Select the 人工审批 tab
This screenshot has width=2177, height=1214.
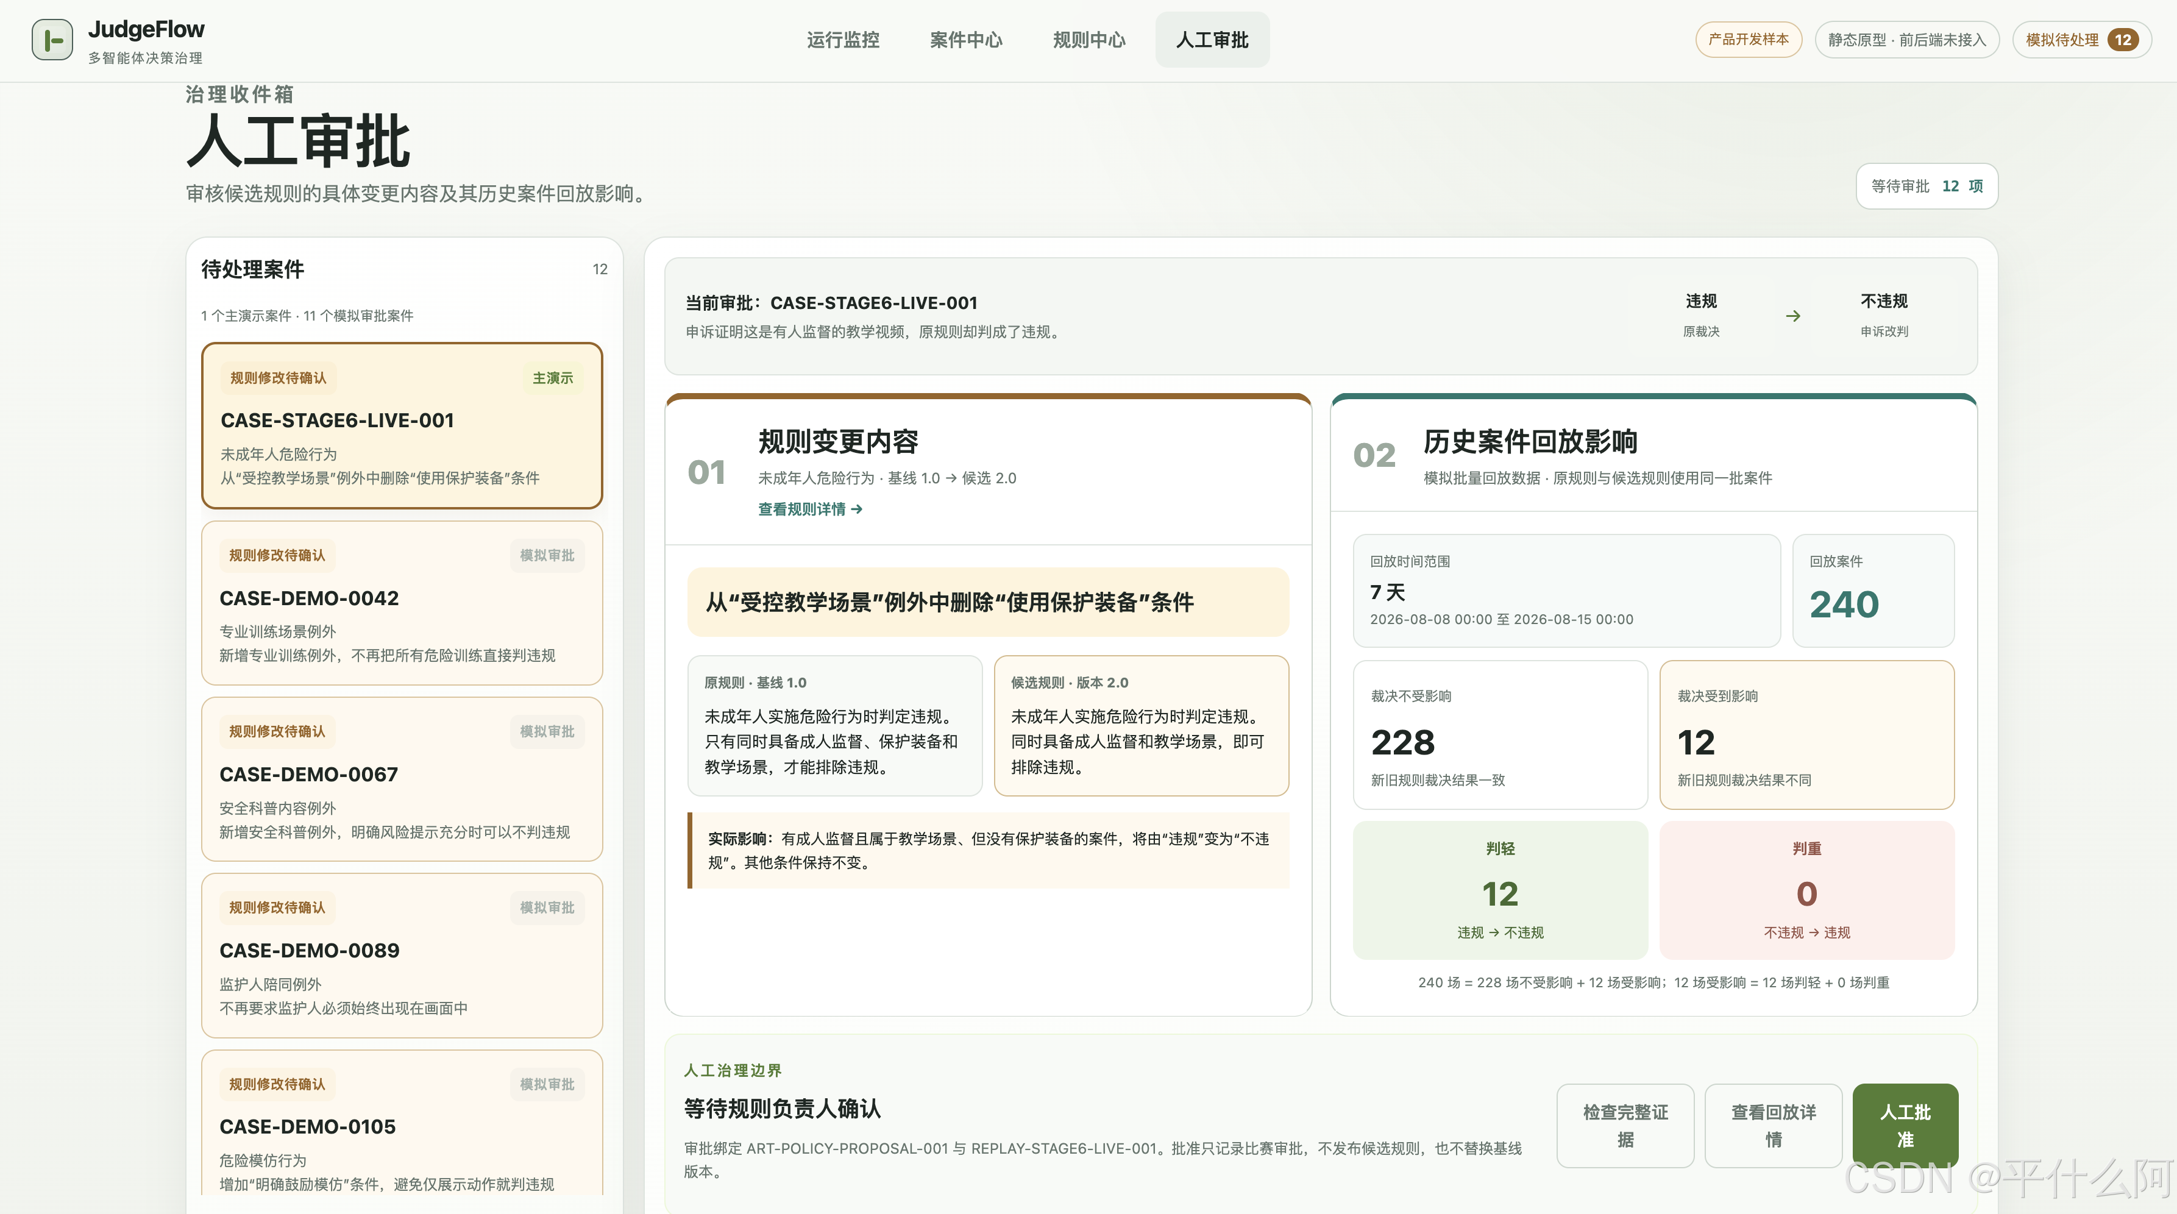pyautogui.click(x=1212, y=40)
